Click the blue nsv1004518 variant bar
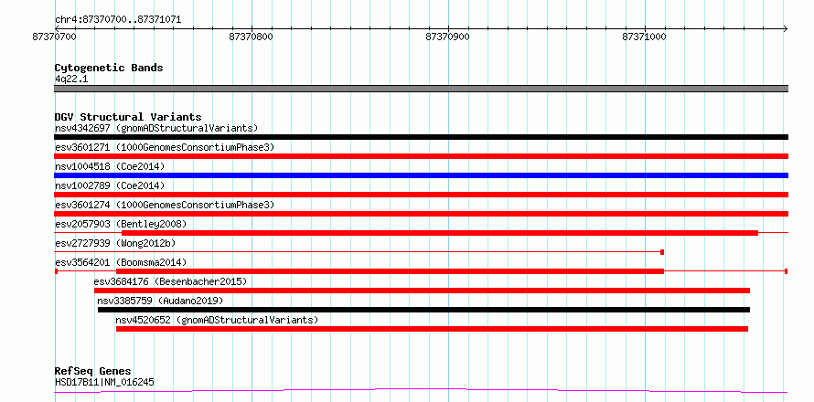The height and width of the screenshot is (402, 814). [421, 175]
